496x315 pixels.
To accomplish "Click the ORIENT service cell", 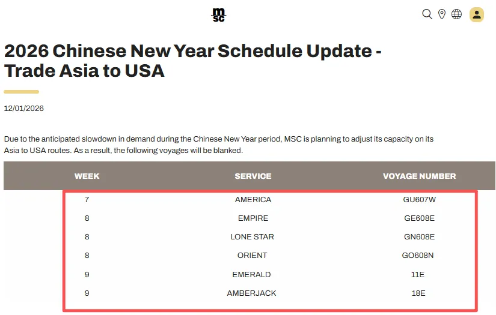I will (x=253, y=256).
